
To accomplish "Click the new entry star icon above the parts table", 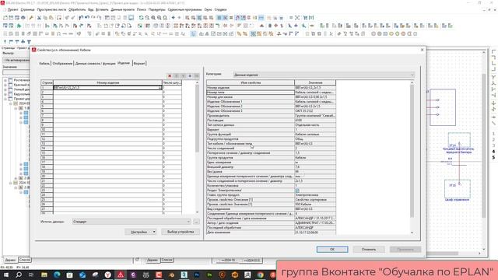I will tap(190, 76).
